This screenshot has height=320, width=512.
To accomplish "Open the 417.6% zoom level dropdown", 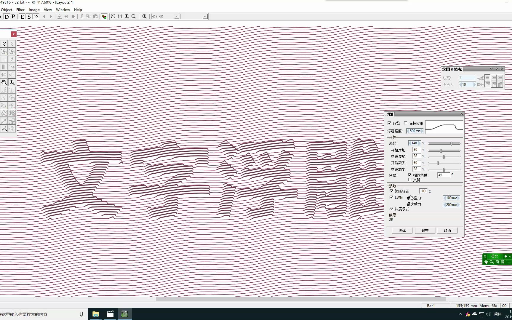I will click(x=176, y=16).
